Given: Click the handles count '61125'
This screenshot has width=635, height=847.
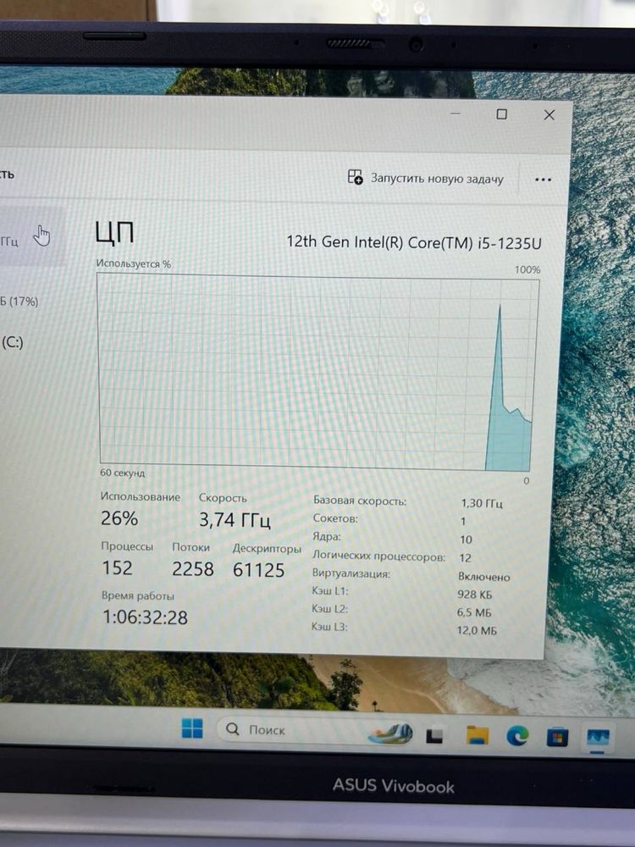Looking at the screenshot, I should 258,570.
